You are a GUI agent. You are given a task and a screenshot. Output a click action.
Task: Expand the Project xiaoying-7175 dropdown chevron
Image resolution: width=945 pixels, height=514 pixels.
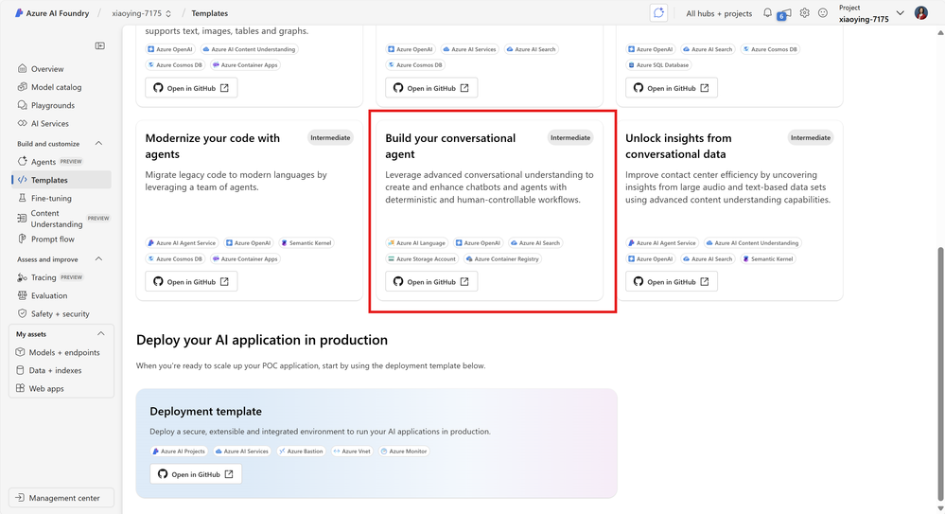click(x=901, y=12)
